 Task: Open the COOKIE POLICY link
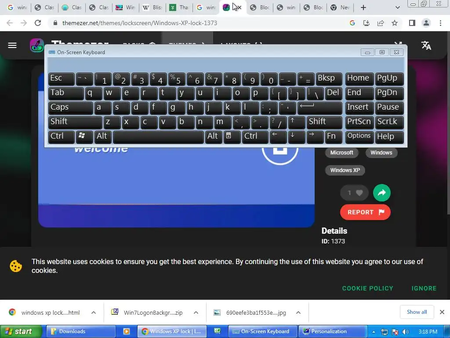click(368, 288)
